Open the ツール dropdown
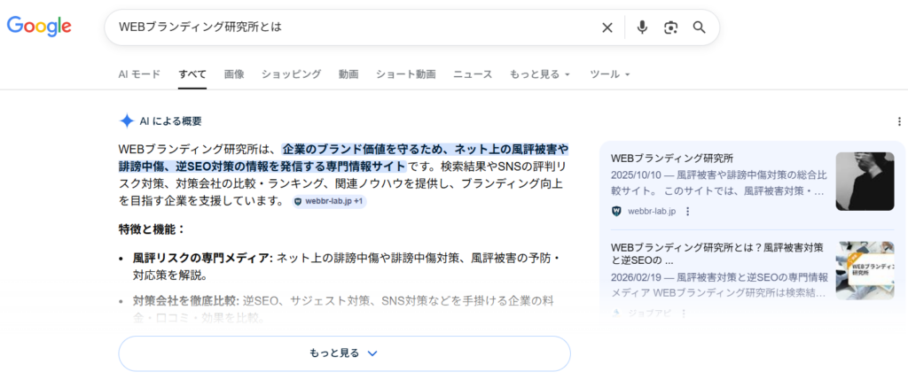908x380 pixels. tap(609, 74)
